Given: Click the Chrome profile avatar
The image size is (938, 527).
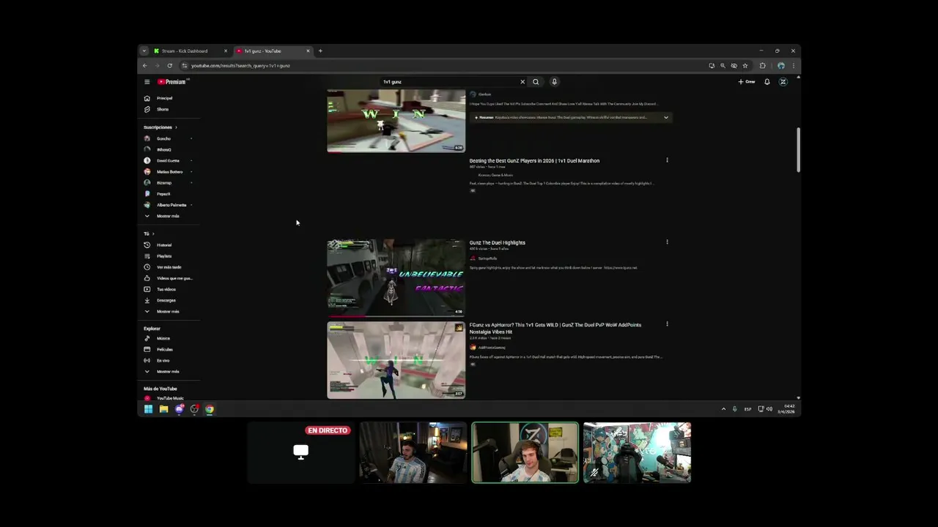Looking at the screenshot, I should coord(781,66).
